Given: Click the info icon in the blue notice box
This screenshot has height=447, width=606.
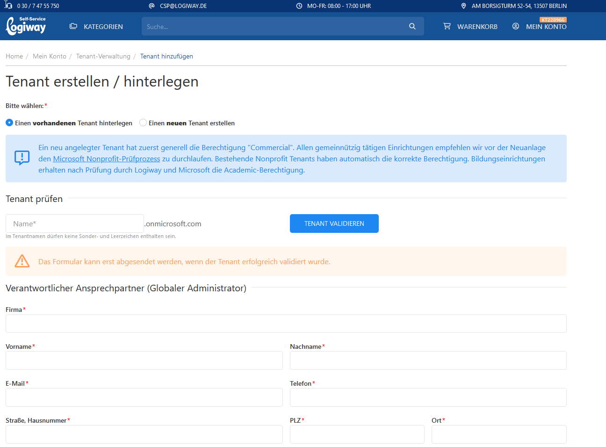Looking at the screenshot, I should [x=22, y=159].
